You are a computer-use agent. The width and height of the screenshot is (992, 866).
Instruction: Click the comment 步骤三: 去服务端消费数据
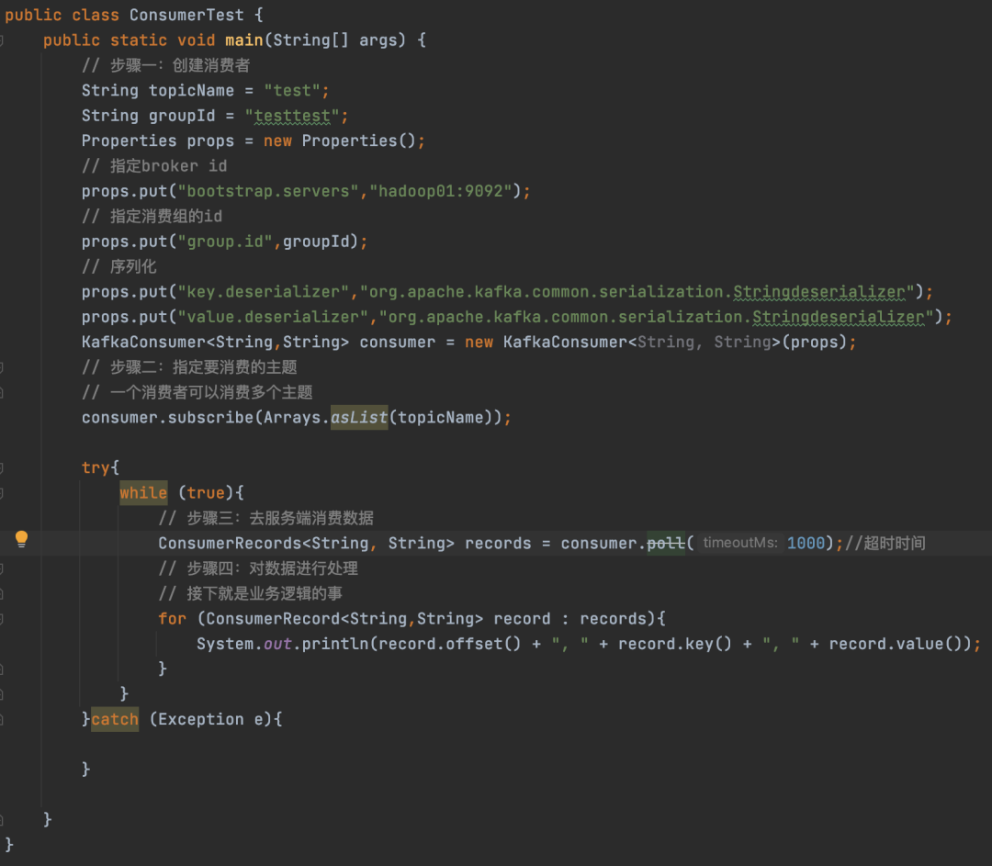[265, 518]
